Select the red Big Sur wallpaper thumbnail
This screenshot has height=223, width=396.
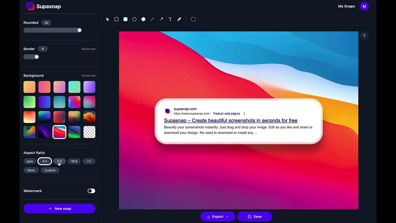[59, 132]
